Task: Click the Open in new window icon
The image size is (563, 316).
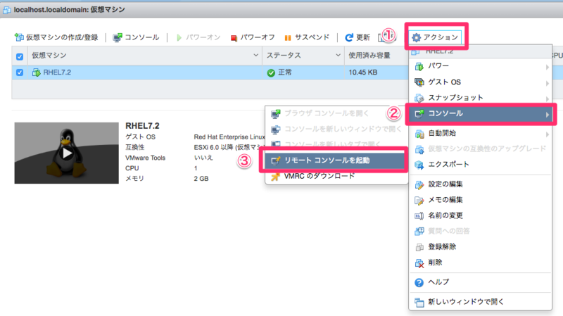Action: [x=419, y=303]
